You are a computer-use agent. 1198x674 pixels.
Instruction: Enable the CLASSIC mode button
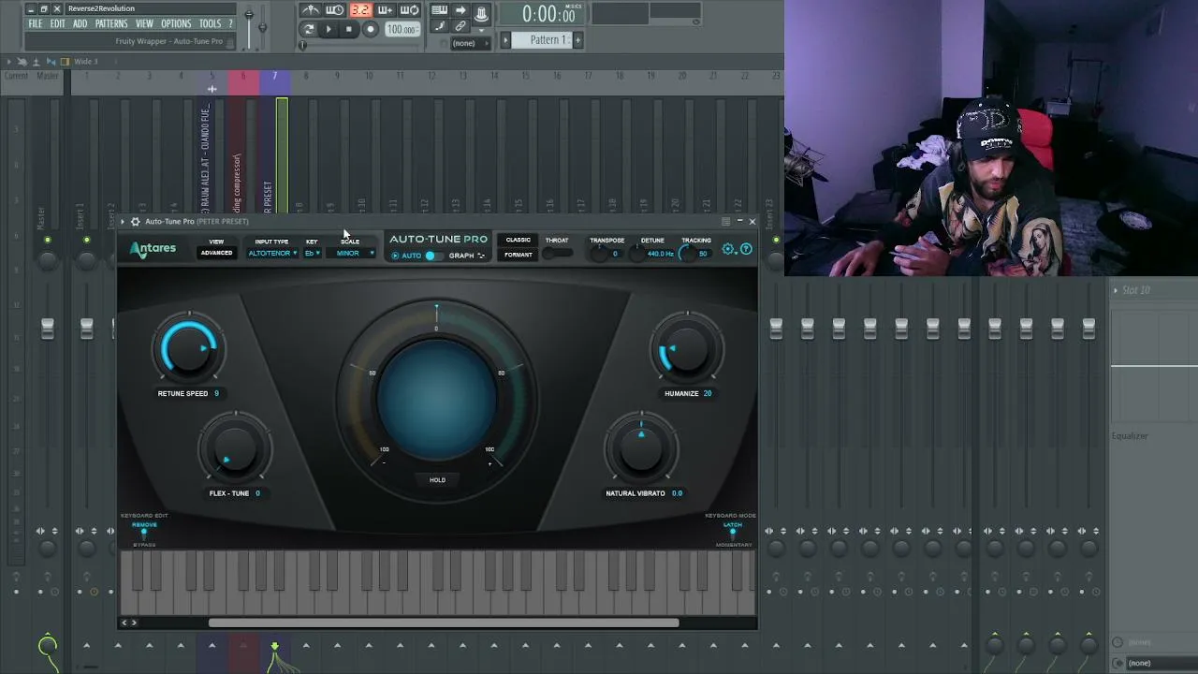pyautogui.click(x=518, y=241)
